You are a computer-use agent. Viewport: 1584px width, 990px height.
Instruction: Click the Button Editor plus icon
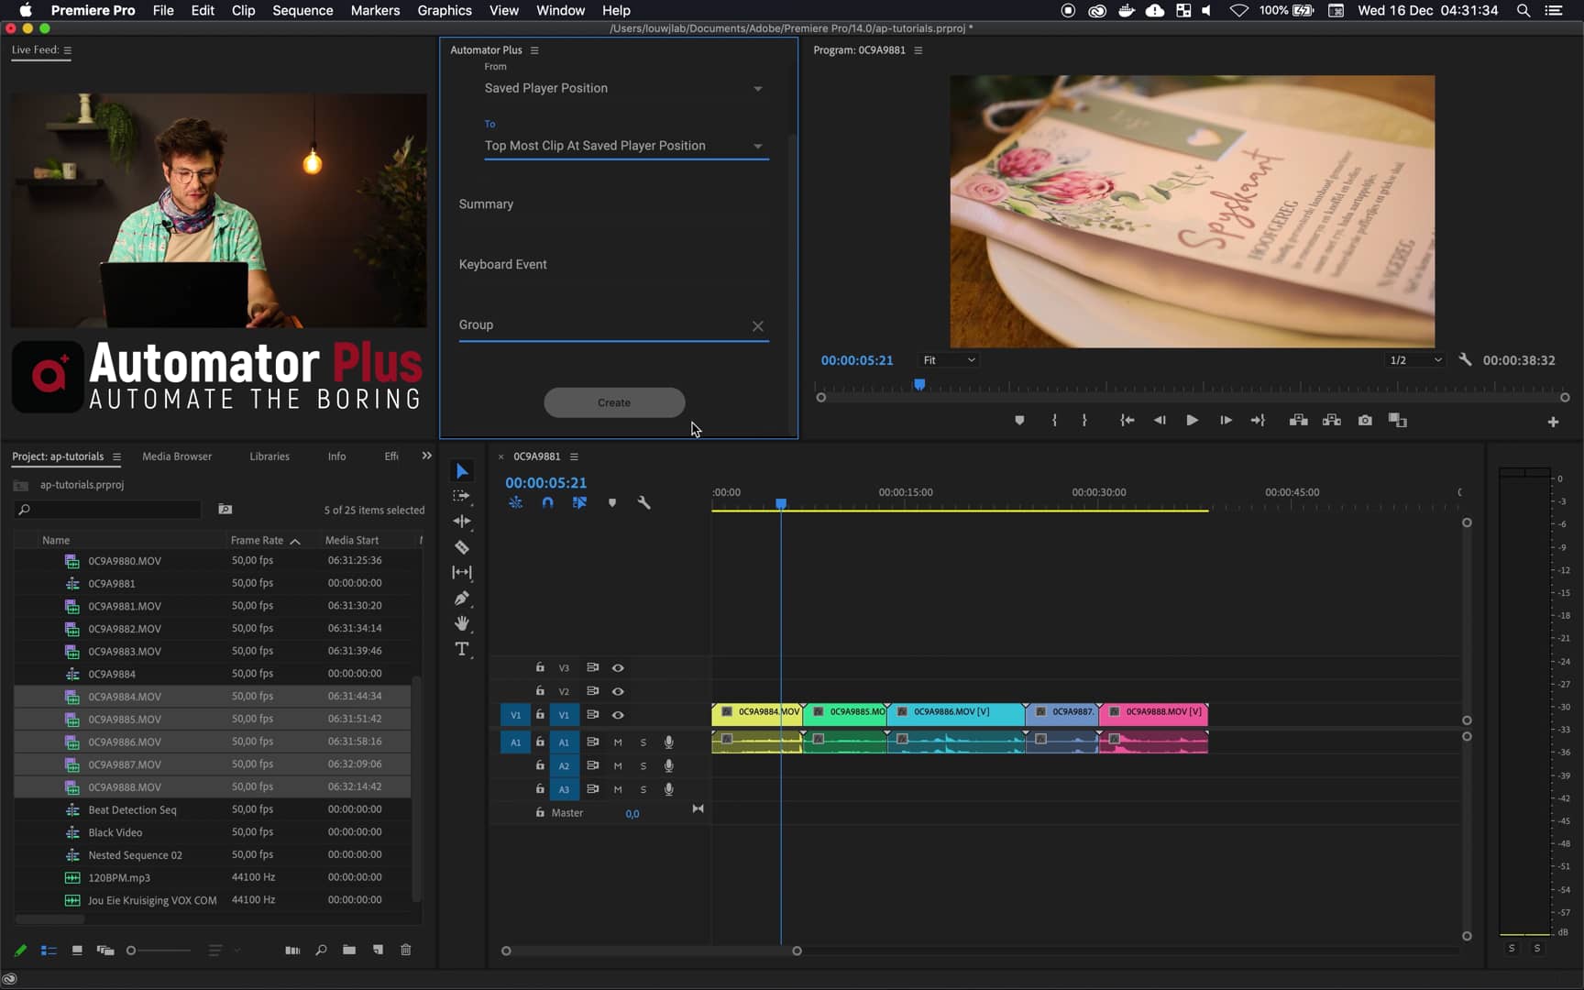(1553, 422)
